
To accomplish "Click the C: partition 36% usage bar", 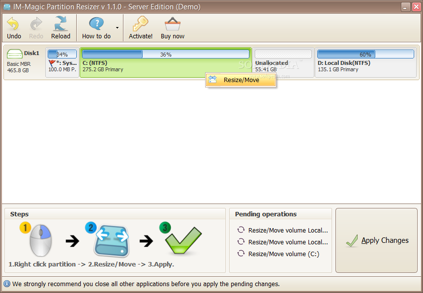I will coord(165,55).
